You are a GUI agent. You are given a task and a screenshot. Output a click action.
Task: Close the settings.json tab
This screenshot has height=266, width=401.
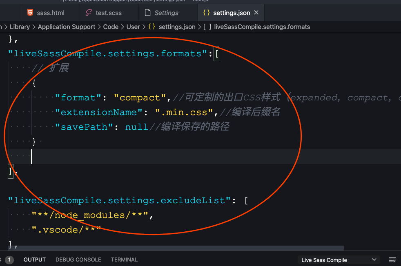click(x=256, y=13)
